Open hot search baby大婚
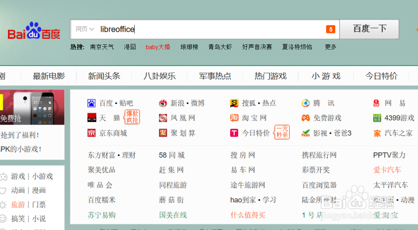This screenshot has height=230, width=418. point(158,47)
